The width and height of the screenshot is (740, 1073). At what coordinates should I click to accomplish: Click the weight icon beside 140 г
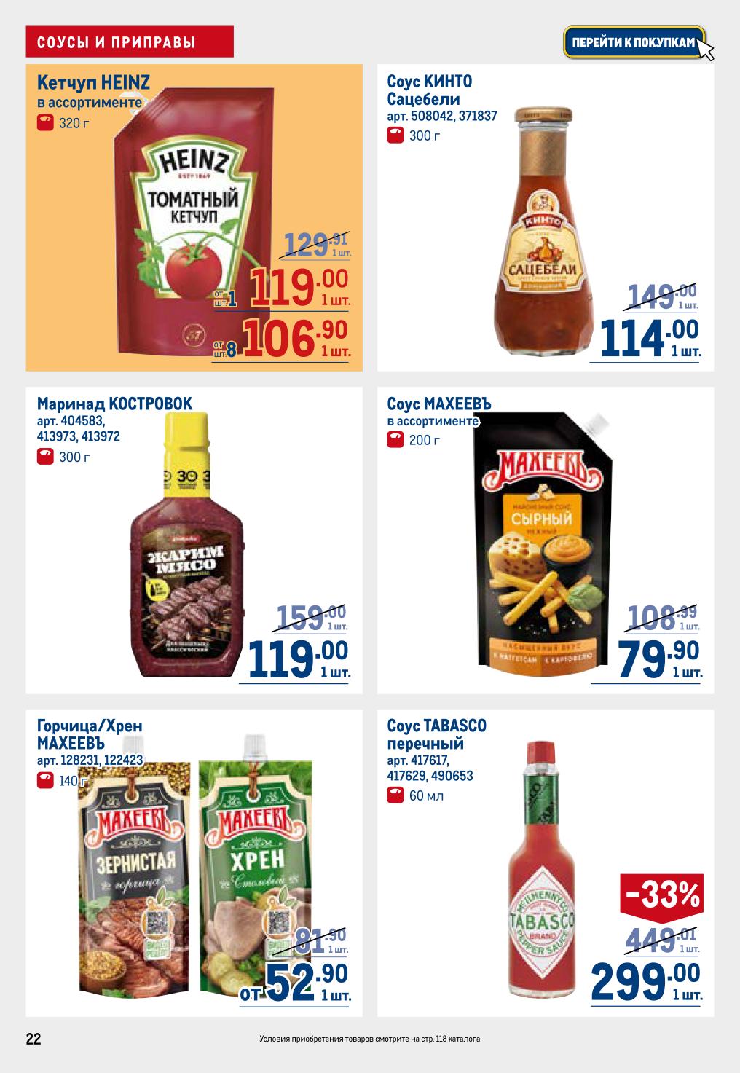(44, 781)
